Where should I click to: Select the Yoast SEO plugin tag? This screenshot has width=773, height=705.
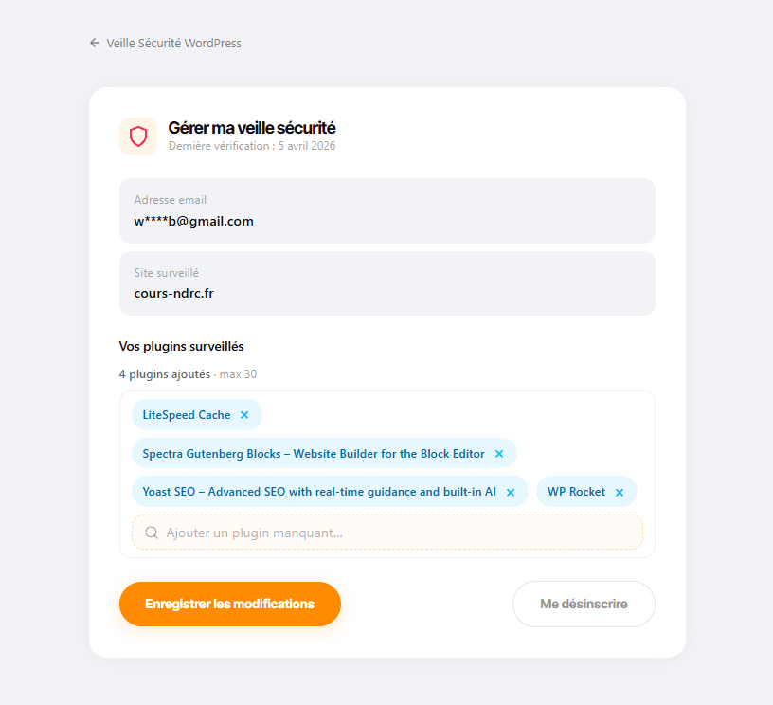point(322,492)
